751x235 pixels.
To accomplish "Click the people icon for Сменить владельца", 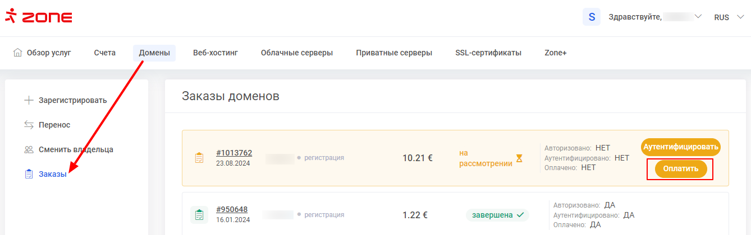I will pyautogui.click(x=29, y=149).
